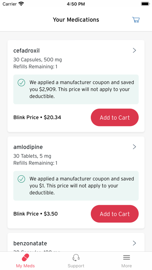Viewport: 152px width, 270px height.
Task: Add cefadroxil to cart
Action: tap(115, 118)
